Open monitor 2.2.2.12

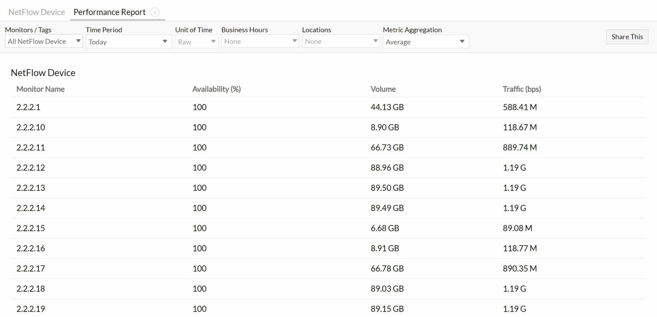point(31,168)
